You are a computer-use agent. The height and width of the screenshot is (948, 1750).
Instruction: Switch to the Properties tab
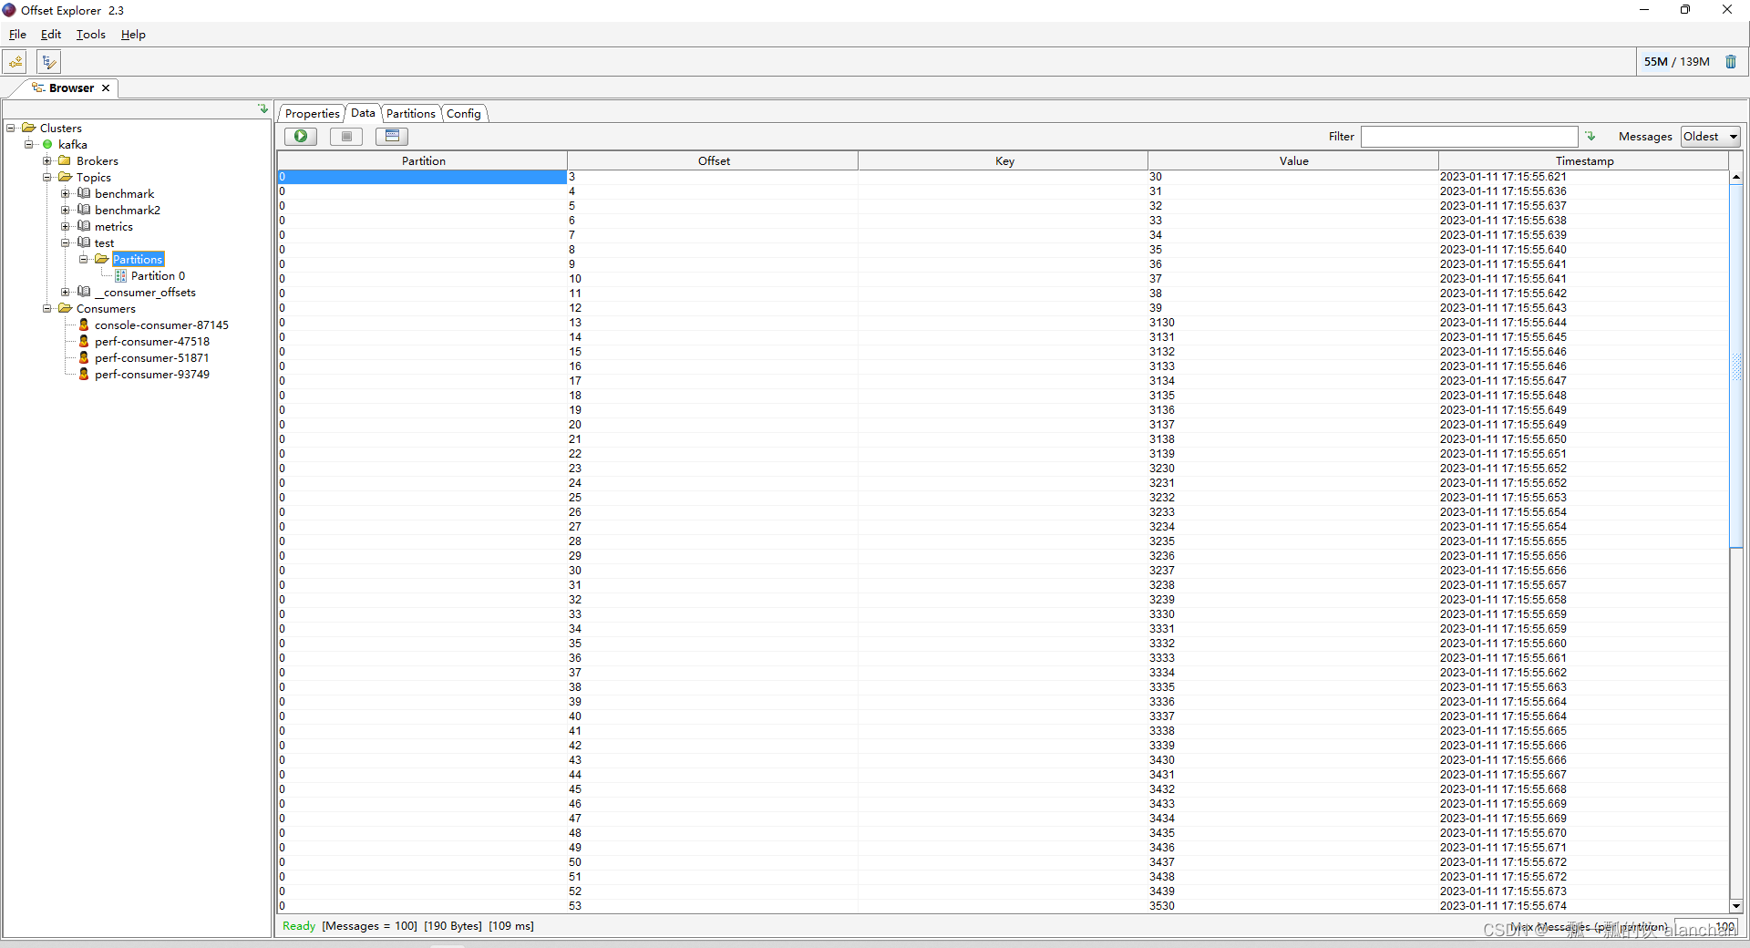[312, 114]
